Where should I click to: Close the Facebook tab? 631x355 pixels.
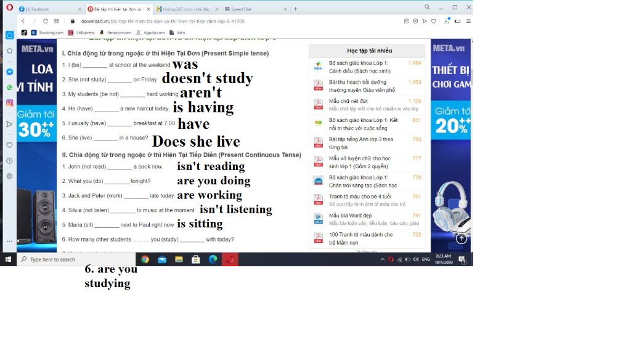(79, 9)
